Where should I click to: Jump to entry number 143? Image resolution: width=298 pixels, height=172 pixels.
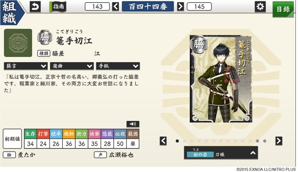(97, 7)
